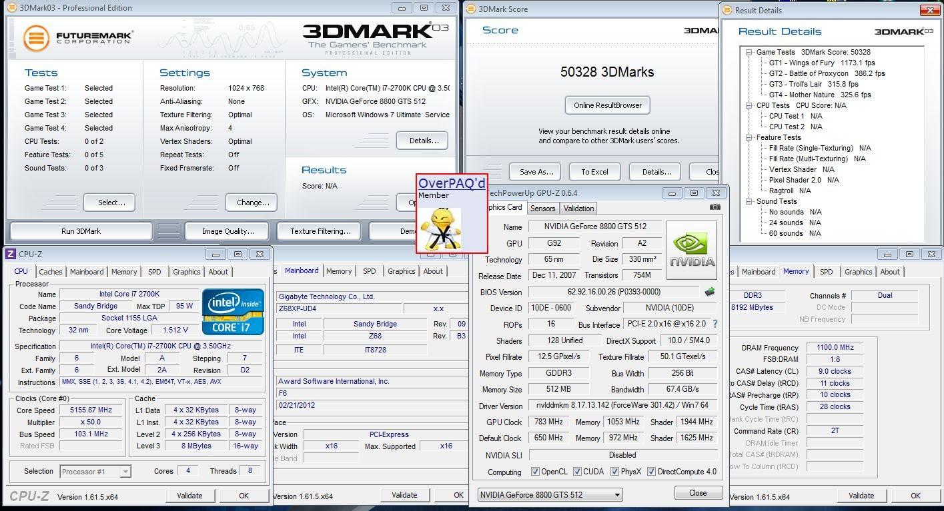The height and width of the screenshot is (511, 944).
Task: Open the Processor #1 selection dropdown
Action: pos(95,472)
